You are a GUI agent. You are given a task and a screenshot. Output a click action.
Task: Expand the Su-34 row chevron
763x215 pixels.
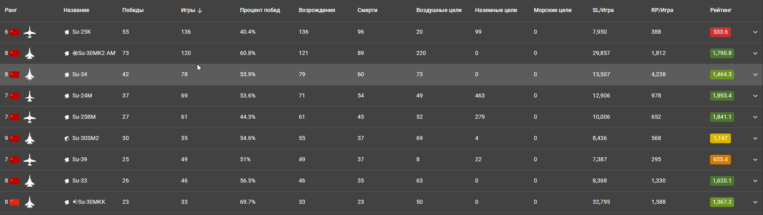[755, 75]
